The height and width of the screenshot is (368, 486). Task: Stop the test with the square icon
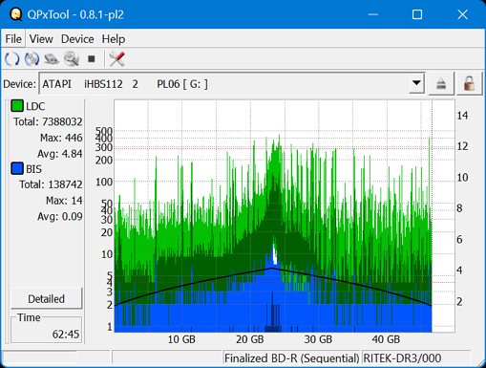(x=92, y=59)
